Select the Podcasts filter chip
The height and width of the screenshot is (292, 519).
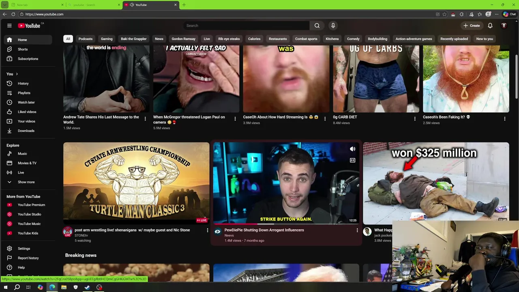(x=85, y=39)
